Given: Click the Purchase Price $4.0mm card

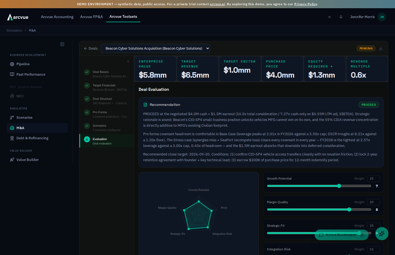Looking at the screenshot, I should click(282, 69).
